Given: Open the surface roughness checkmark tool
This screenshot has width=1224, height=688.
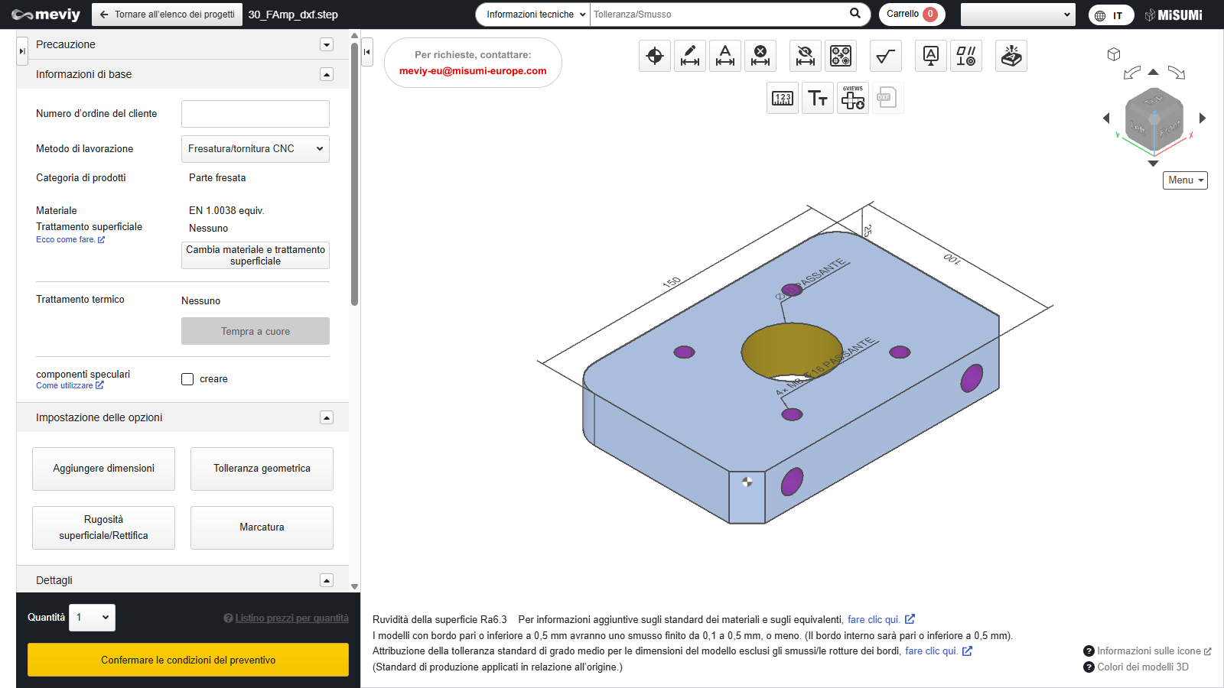Looking at the screenshot, I should [885, 56].
